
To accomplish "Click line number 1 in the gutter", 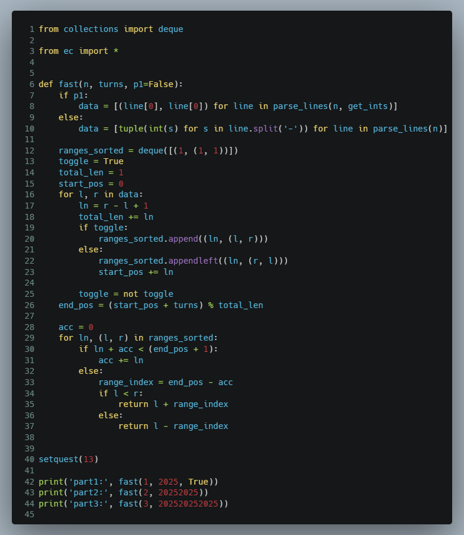I will (x=32, y=30).
